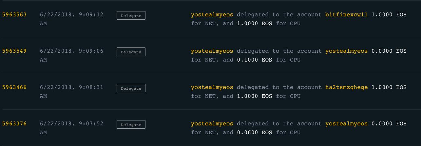Open sender yostealmyeos delegating to bitfinexcw11

pos(212,15)
